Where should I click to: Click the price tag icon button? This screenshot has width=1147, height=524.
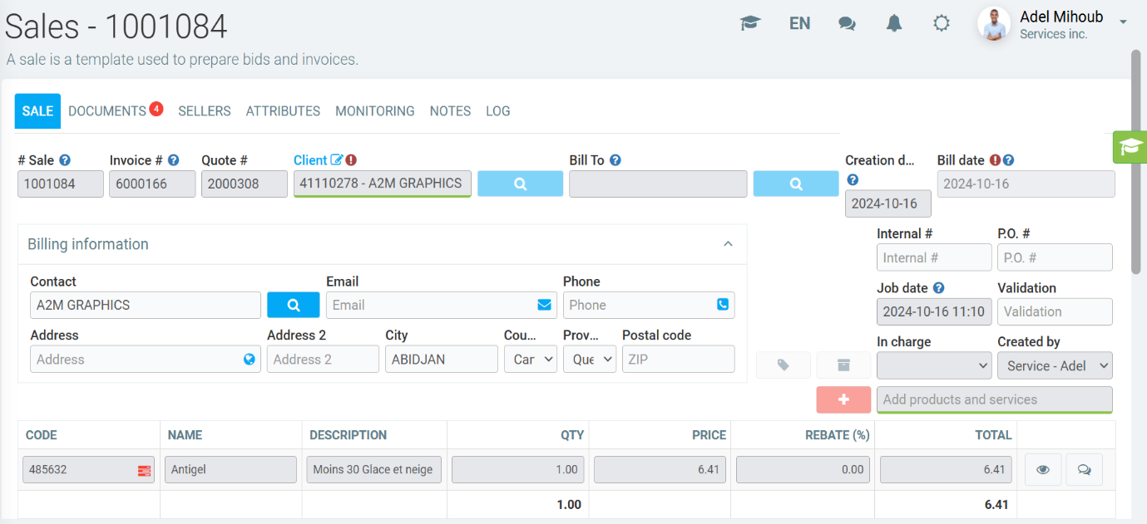pos(783,365)
